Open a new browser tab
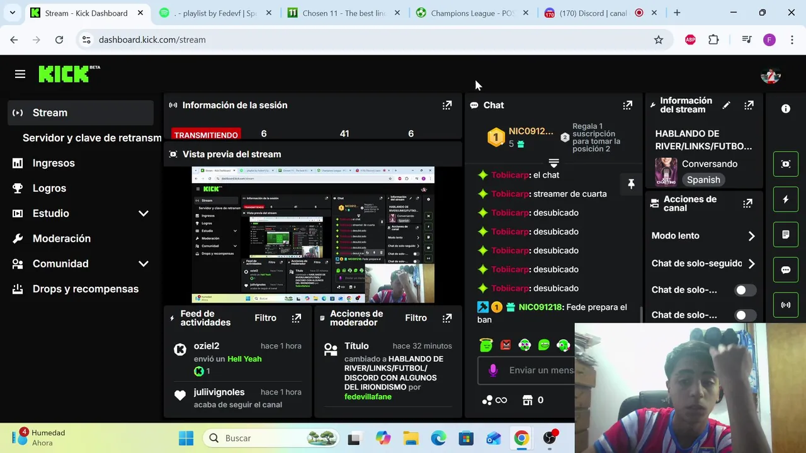806x453 pixels. coord(677,13)
